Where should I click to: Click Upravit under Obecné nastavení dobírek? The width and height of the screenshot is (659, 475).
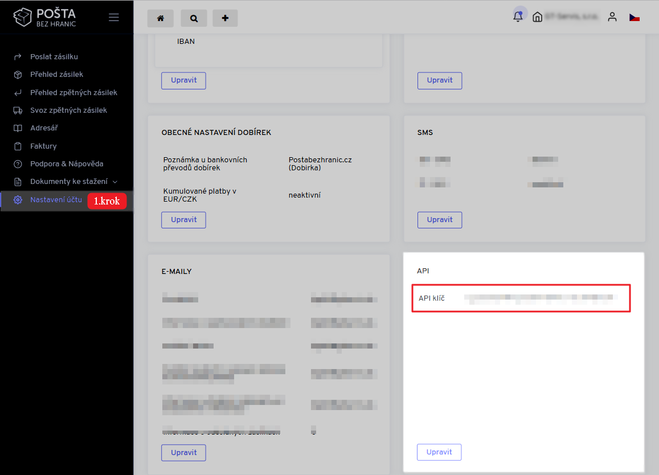click(x=183, y=220)
